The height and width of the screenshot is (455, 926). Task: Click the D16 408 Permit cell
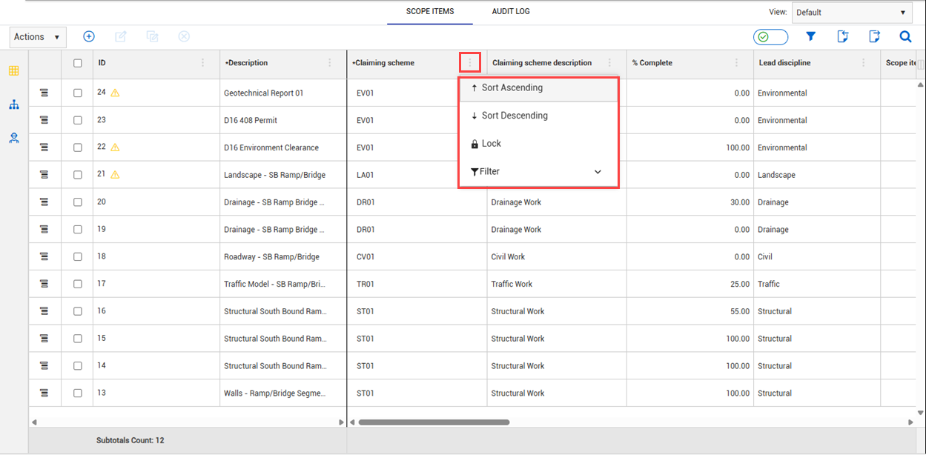[x=283, y=120]
